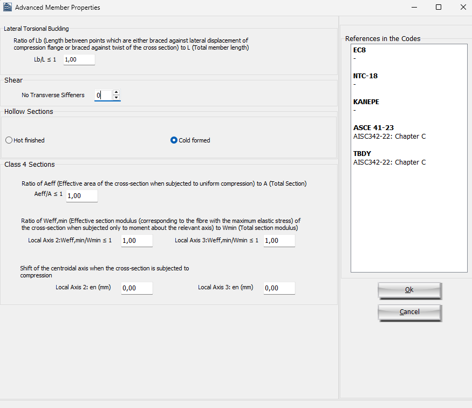Screen dimensions: 472x408
Task: Select the NTC-18 entry in references list
Action: point(365,76)
